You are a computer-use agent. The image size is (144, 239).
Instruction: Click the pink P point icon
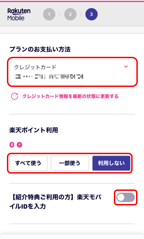19,145
